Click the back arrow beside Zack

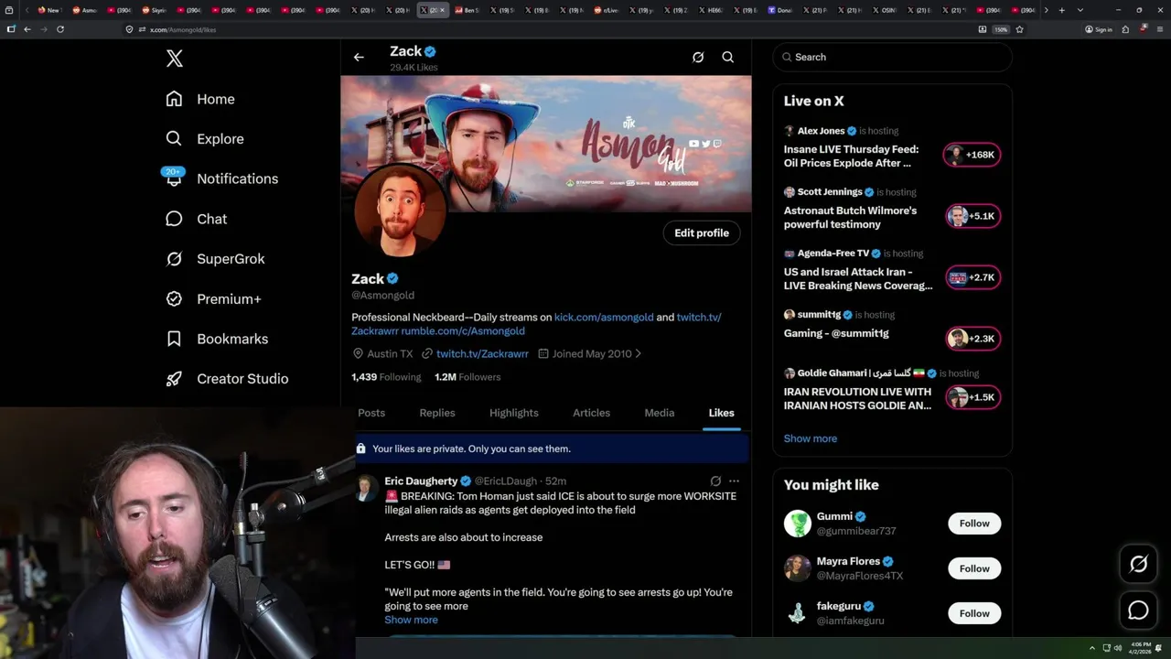pyautogui.click(x=359, y=57)
